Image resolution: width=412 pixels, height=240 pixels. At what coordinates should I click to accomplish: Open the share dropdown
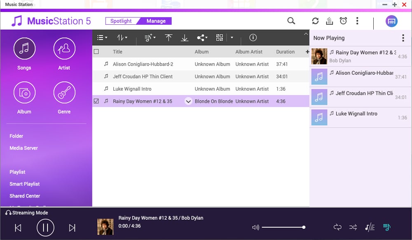point(202,38)
